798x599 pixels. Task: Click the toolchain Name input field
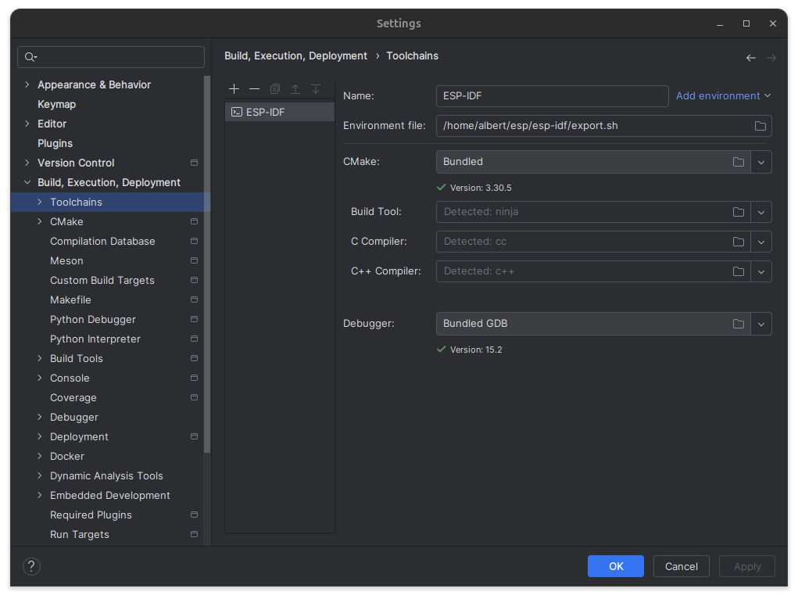[551, 95]
